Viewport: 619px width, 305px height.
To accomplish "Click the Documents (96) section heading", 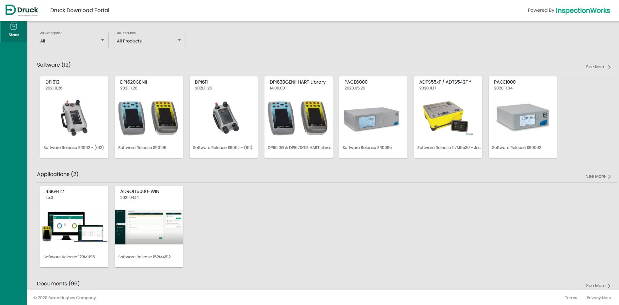I will [x=58, y=283].
